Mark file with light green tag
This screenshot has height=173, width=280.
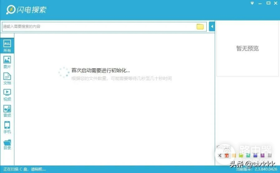[x=241, y=156]
